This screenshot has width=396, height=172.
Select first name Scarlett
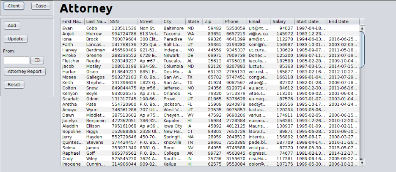(x=71, y=99)
